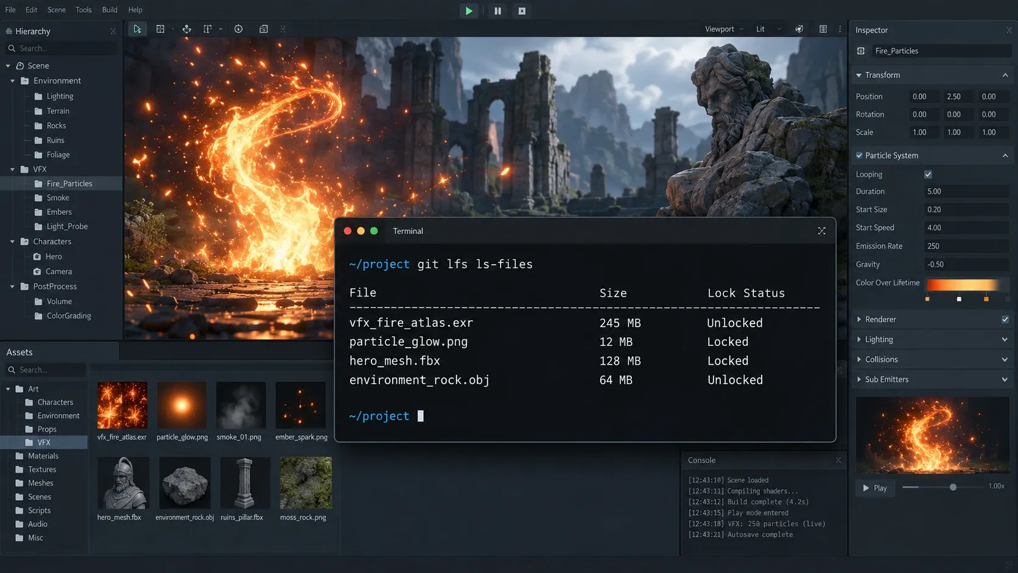Collapse the Characters group in the Hierarchy
This screenshot has height=573, width=1018.
[x=13, y=242]
